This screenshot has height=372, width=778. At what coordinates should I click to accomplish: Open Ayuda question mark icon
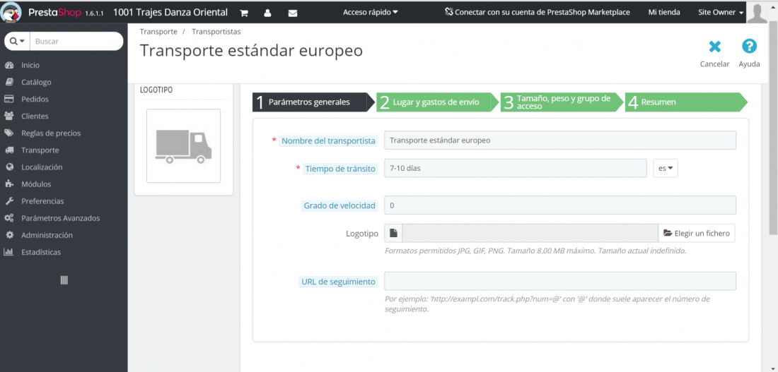tap(749, 47)
